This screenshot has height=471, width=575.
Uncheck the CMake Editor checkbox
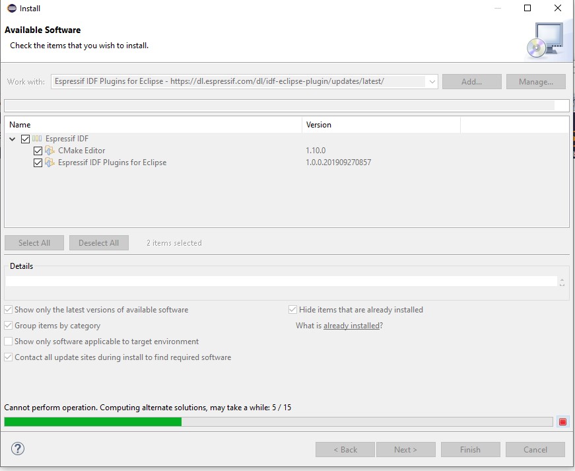(x=38, y=150)
